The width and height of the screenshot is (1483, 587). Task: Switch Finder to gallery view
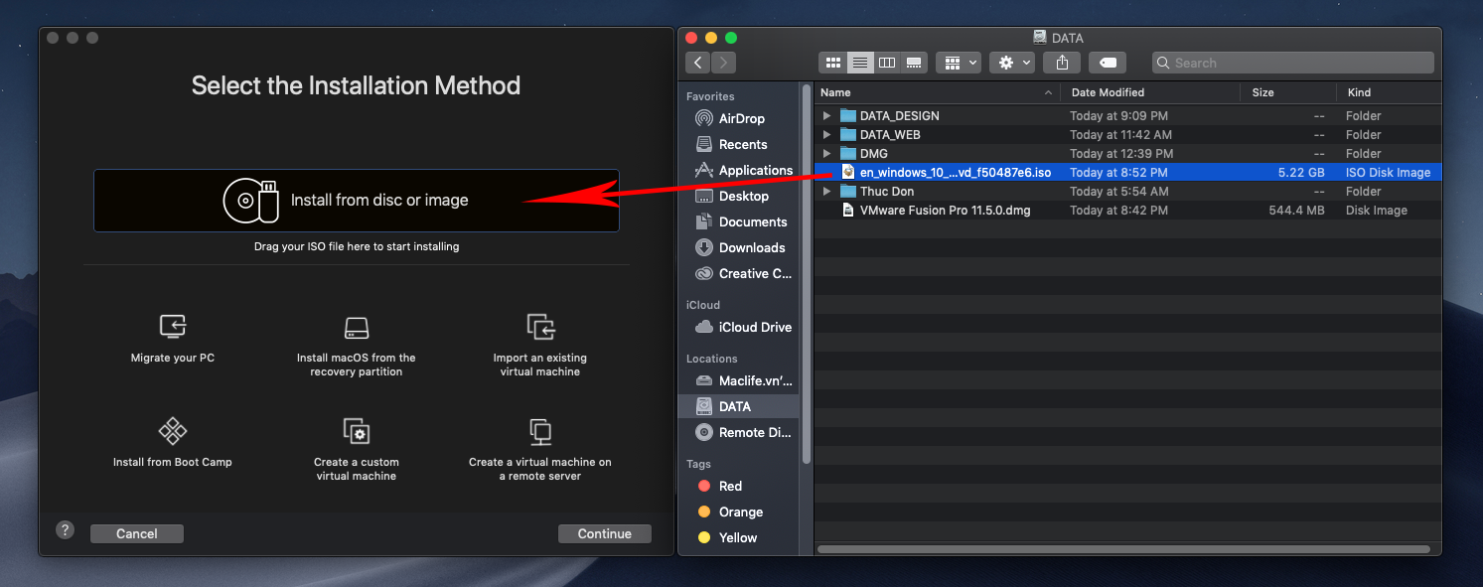click(x=914, y=62)
